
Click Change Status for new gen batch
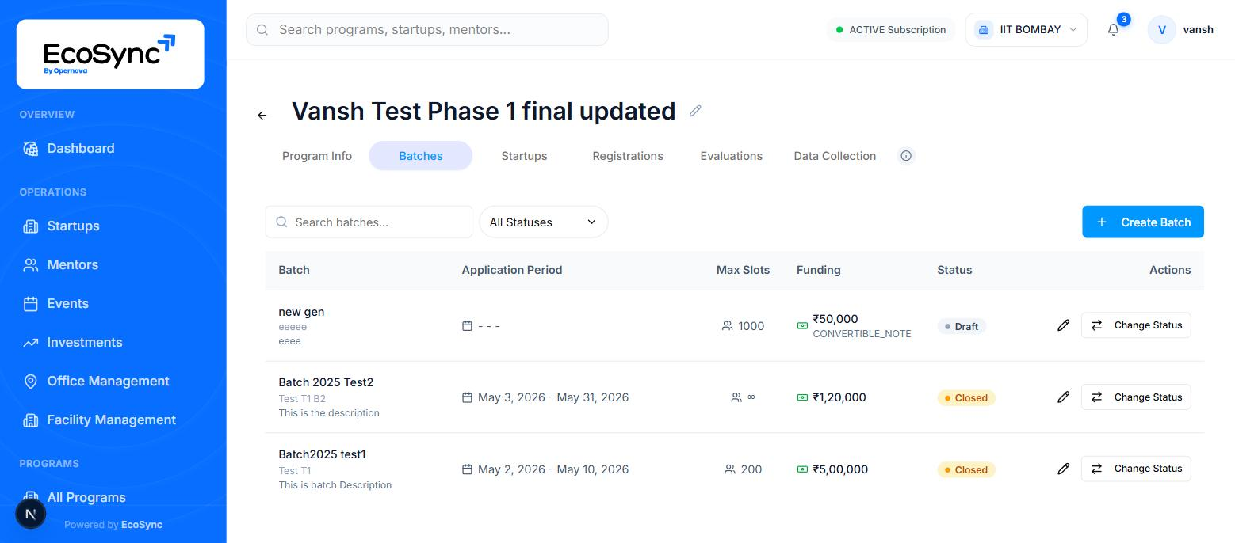[1136, 325]
